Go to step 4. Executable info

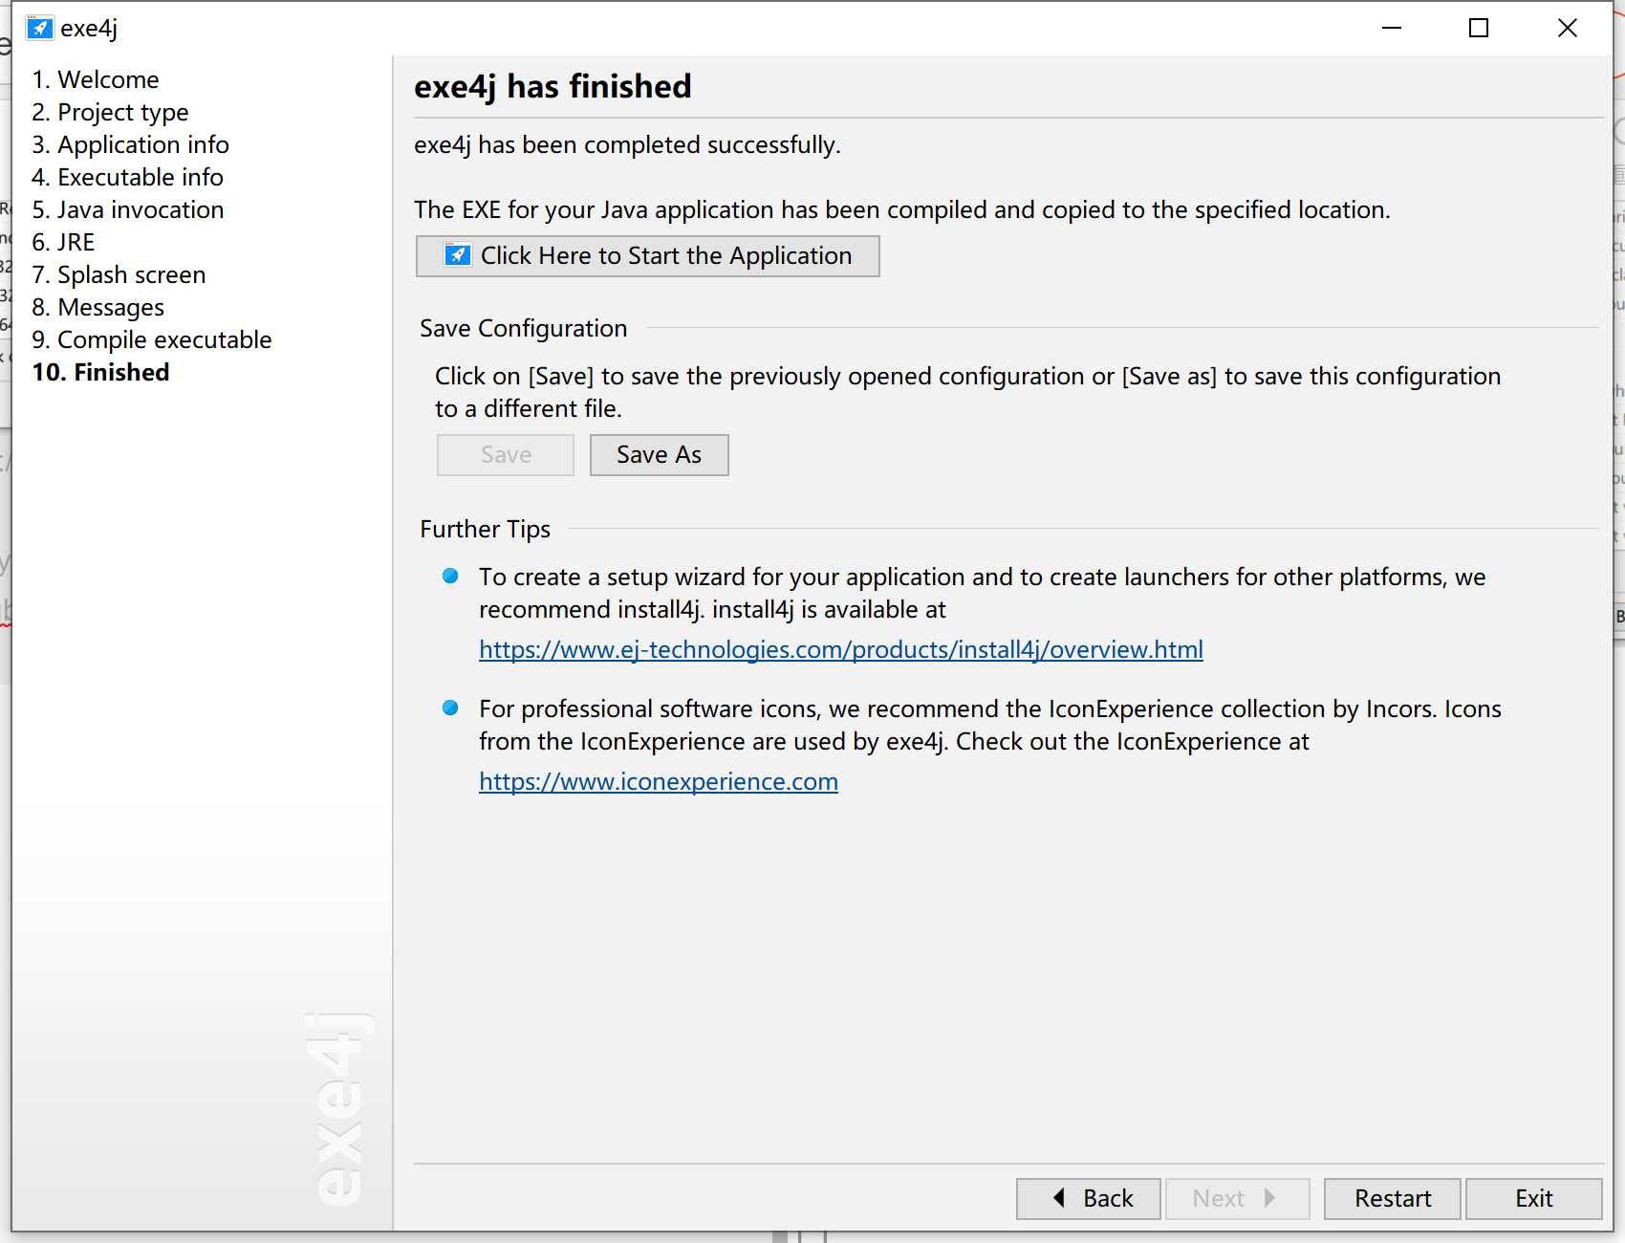[127, 177]
